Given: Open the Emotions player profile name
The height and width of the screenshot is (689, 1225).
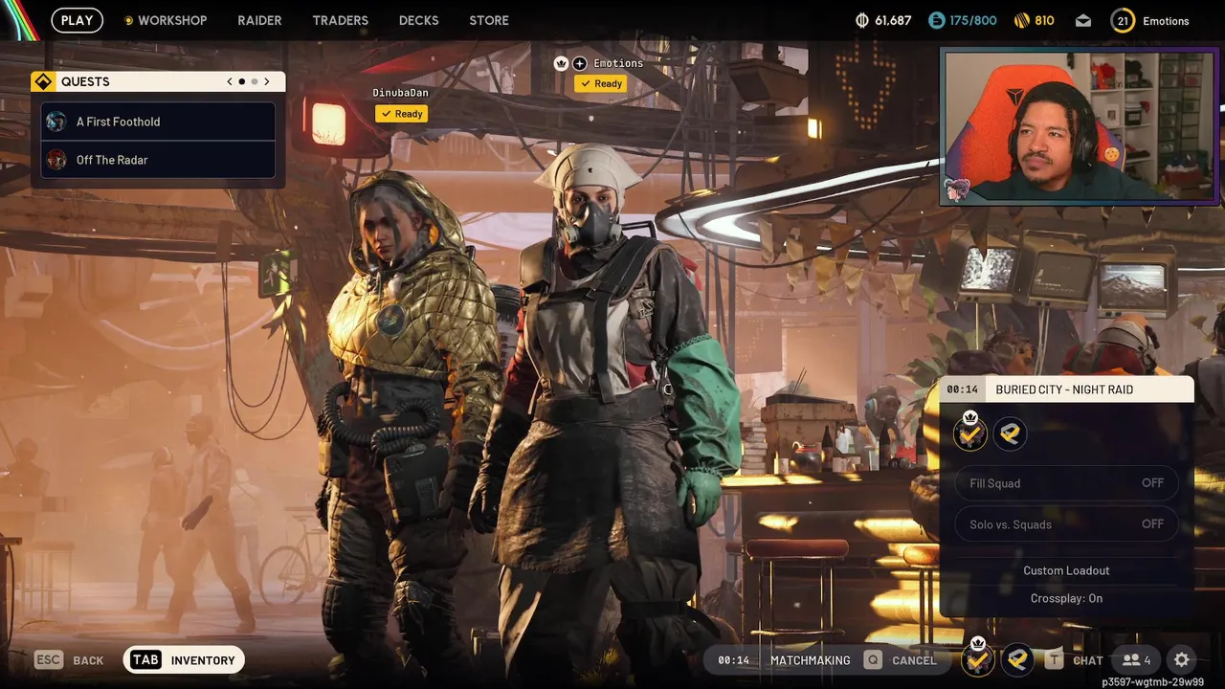Looking at the screenshot, I should (1166, 21).
